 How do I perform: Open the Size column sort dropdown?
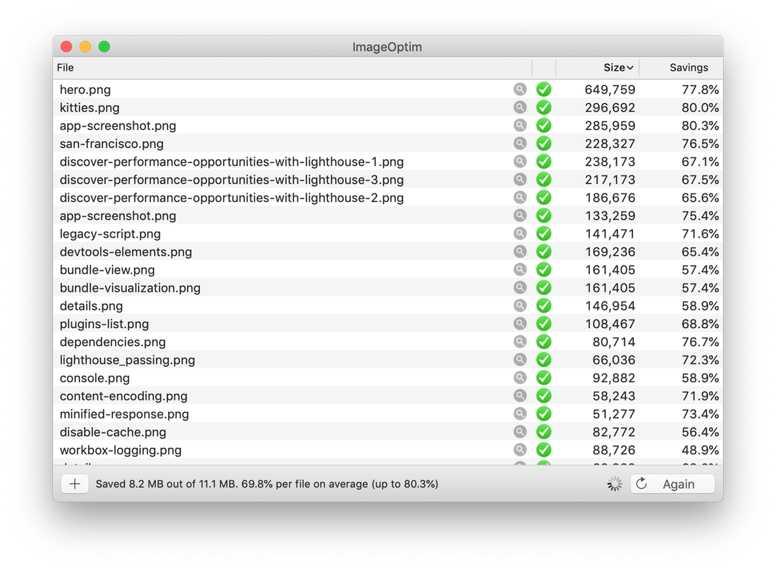(x=618, y=67)
